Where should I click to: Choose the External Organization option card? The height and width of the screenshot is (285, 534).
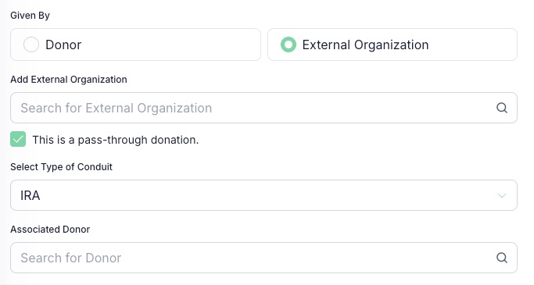click(392, 45)
